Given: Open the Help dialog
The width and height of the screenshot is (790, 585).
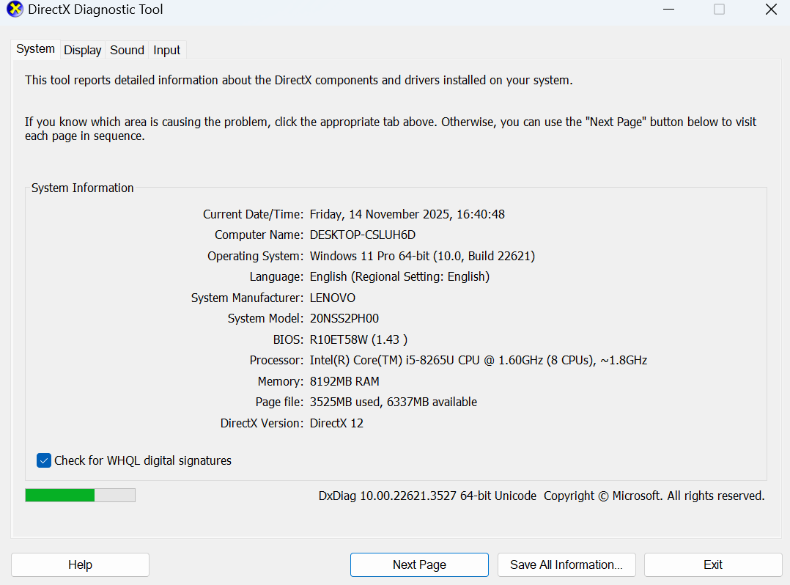Looking at the screenshot, I should pos(80,564).
